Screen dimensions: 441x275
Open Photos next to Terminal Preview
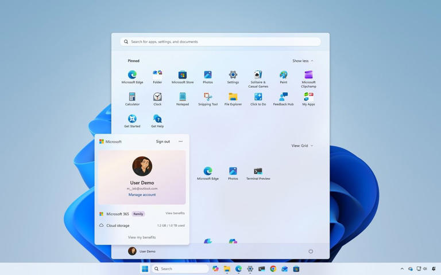(x=233, y=174)
